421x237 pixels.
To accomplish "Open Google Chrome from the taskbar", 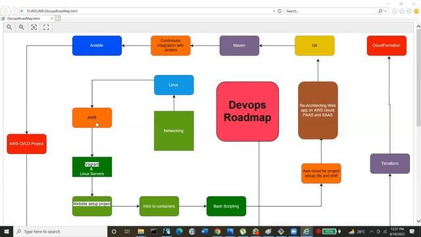I will pyautogui.click(x=217, y=231).
